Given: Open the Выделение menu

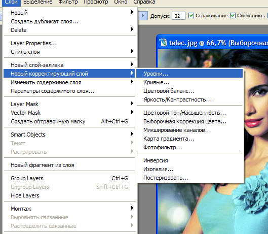Looking at the screenshot, I should click(38, 3).
